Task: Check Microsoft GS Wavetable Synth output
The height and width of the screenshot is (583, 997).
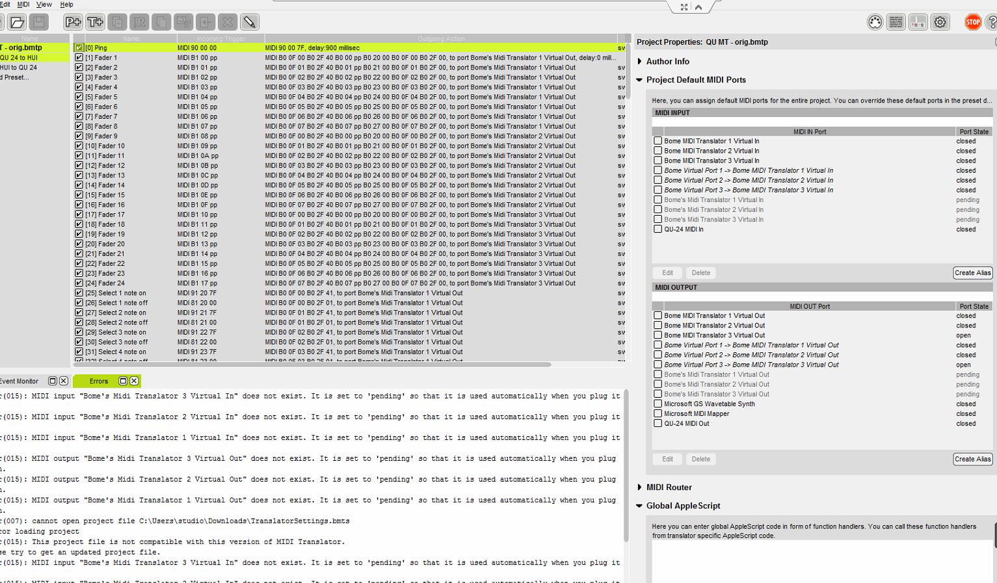Action: (x=658, y=404)
